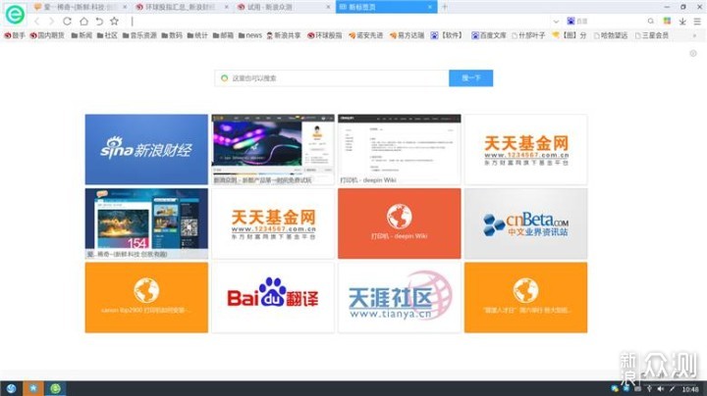Open 天天基金网 tile in middle row
Viewport: 707px width, 396px height.
(x=273, y=223)
